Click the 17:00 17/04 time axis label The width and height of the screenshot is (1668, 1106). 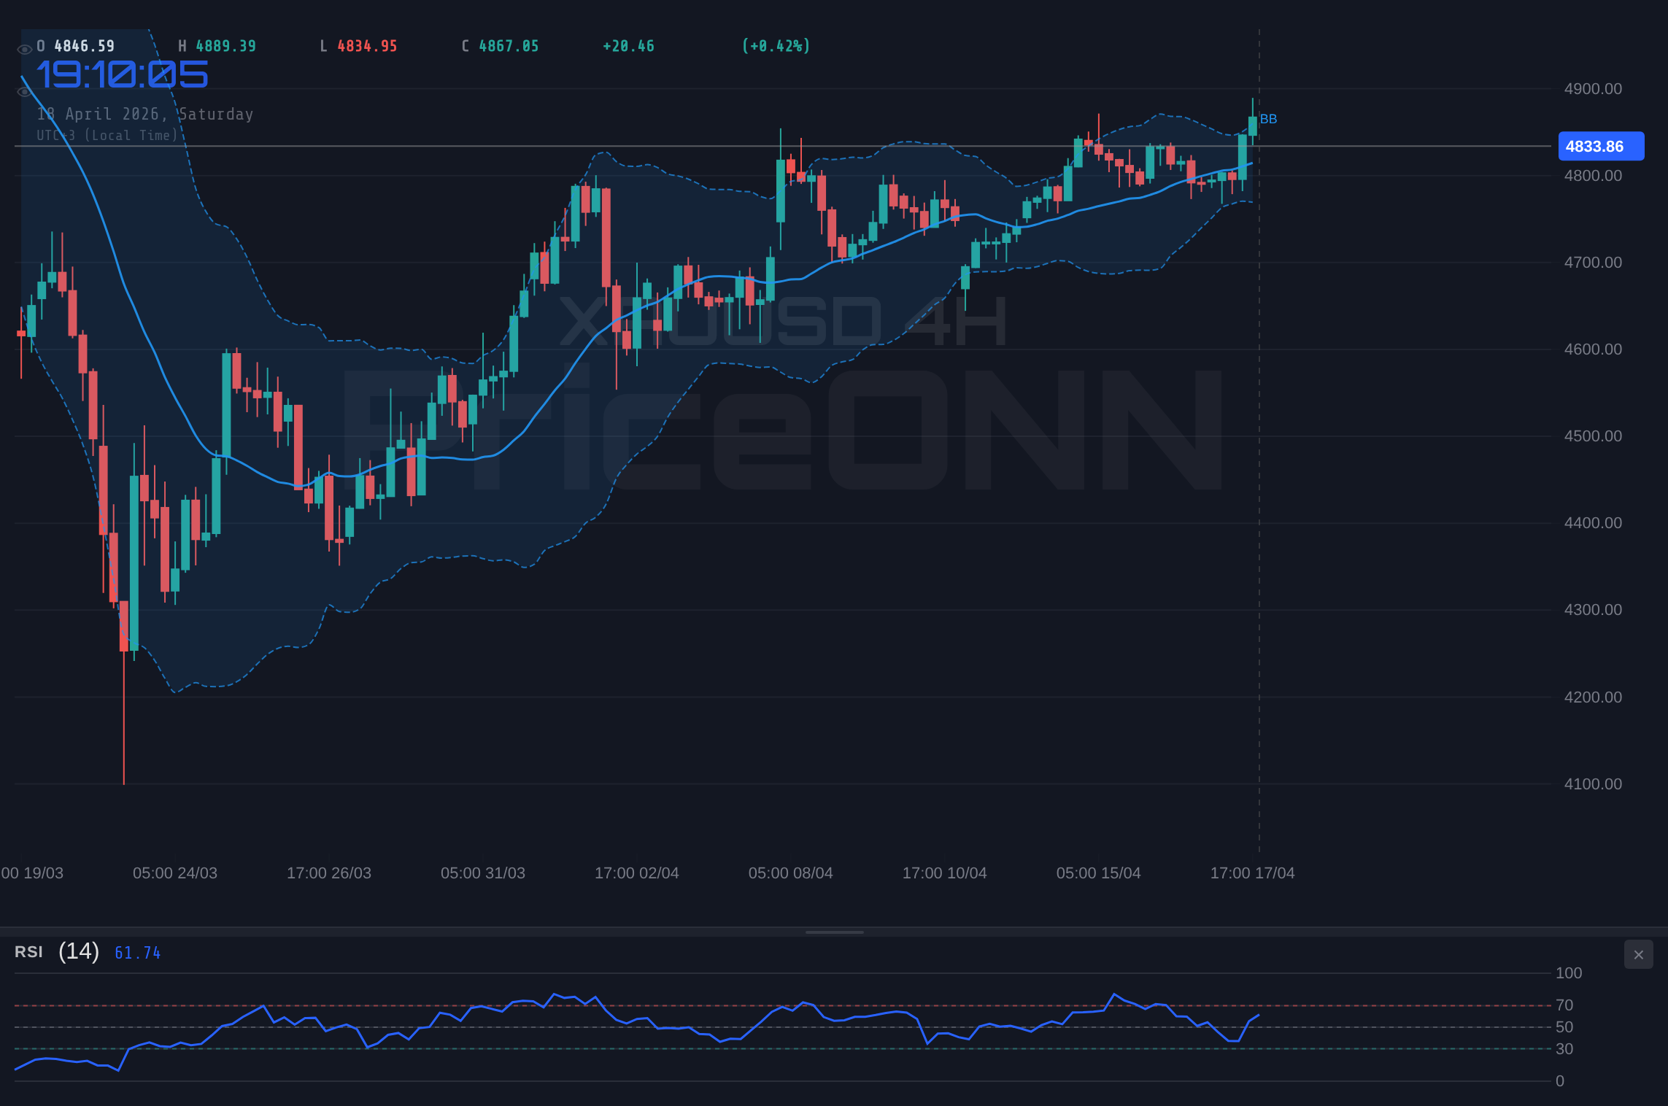point(1253,873)
